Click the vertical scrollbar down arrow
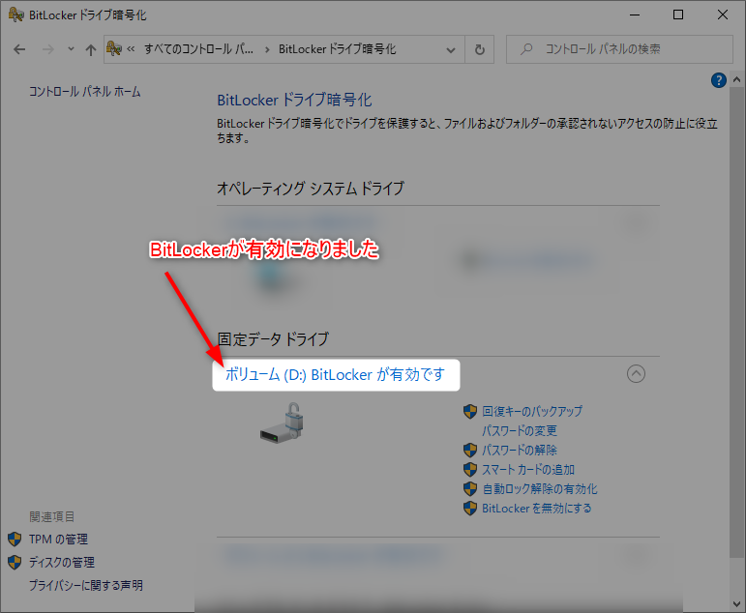The image size is (746, 613). [x=737, y=604]
